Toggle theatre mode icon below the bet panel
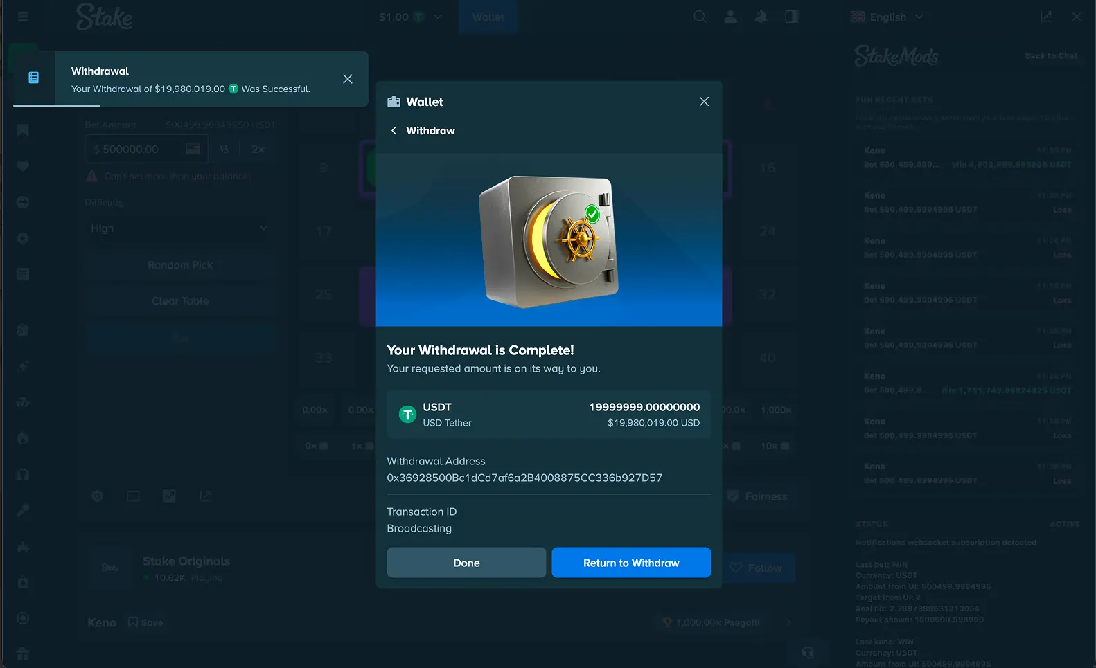Screen dimensions: 1096x668 click(133, 496)
